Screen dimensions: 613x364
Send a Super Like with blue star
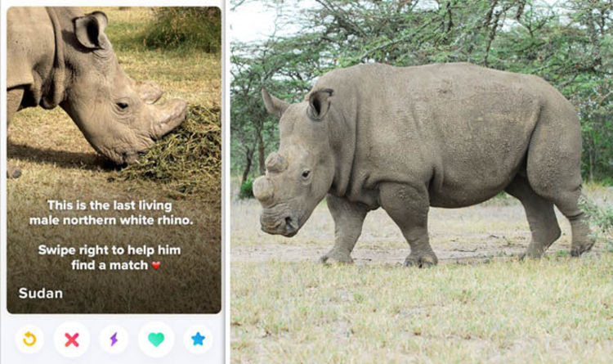coord(199,339)
